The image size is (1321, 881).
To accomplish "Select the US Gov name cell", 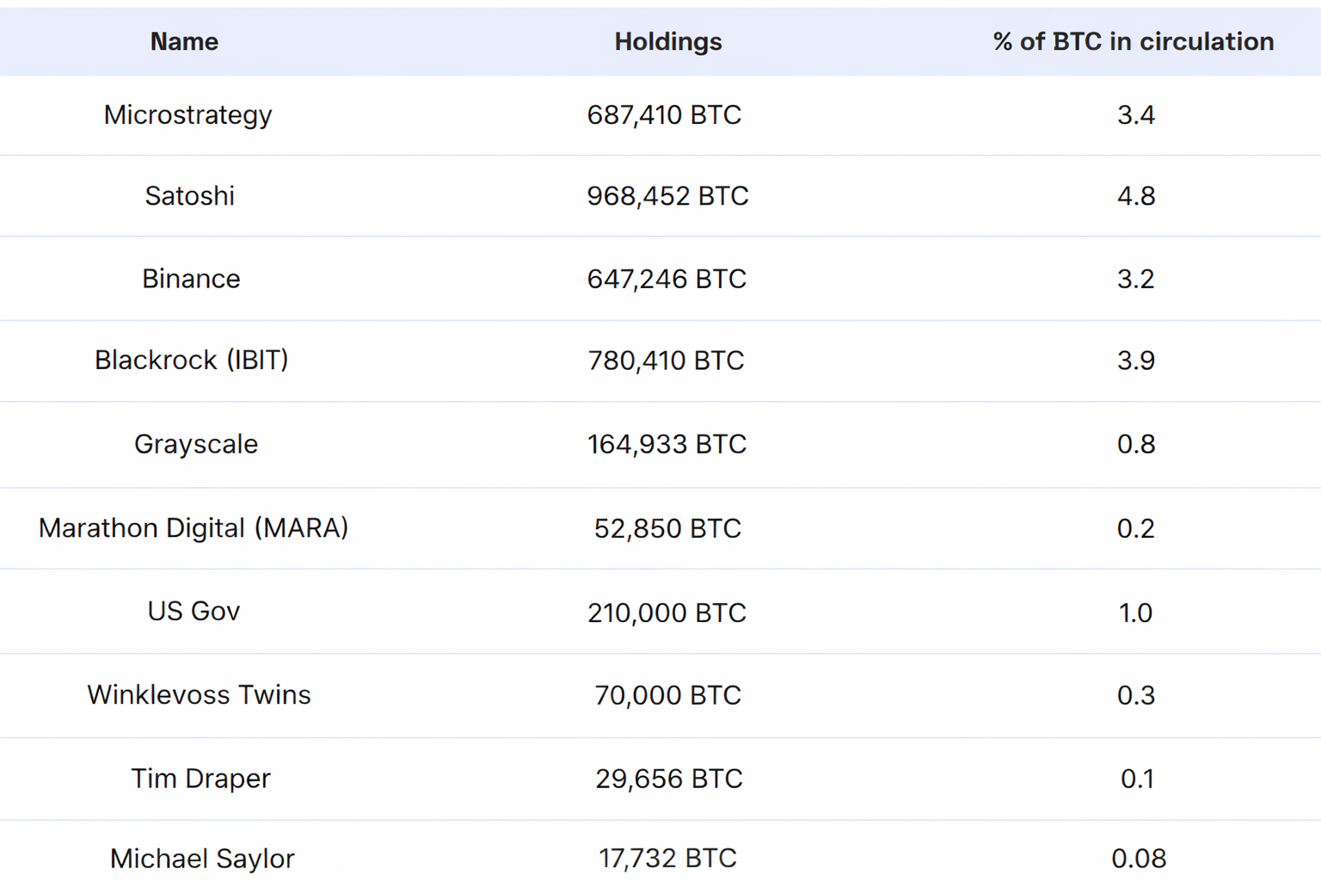I will coord(194,611).
